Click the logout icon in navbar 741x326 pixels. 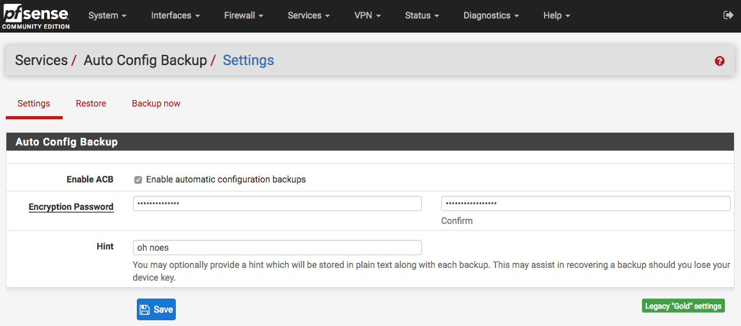pyautogui.click(x=728, y=15)
